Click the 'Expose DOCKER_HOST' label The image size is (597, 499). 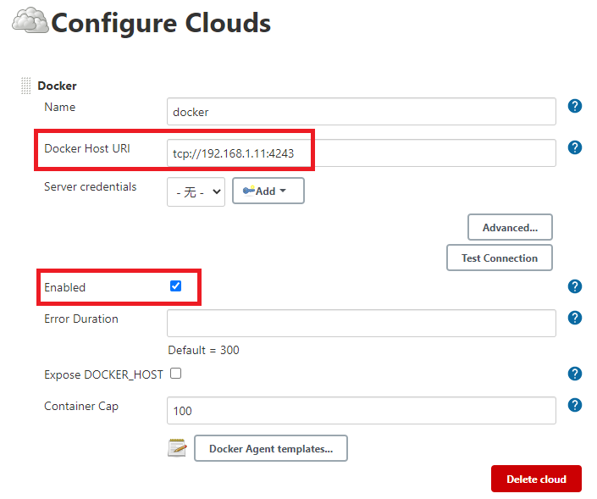tap(103, 374)
